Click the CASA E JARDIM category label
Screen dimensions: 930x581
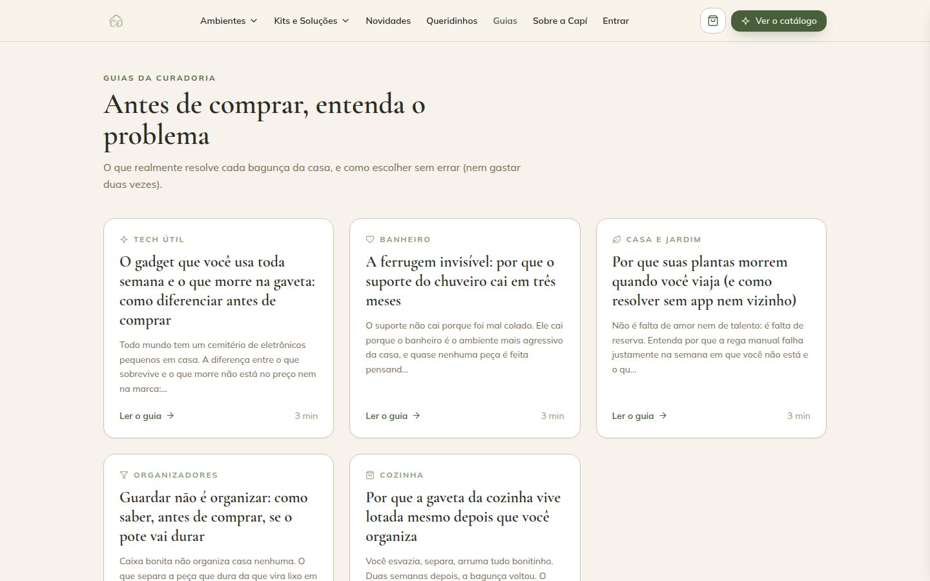(663, 240)
